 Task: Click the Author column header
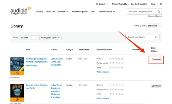point(54,50)
